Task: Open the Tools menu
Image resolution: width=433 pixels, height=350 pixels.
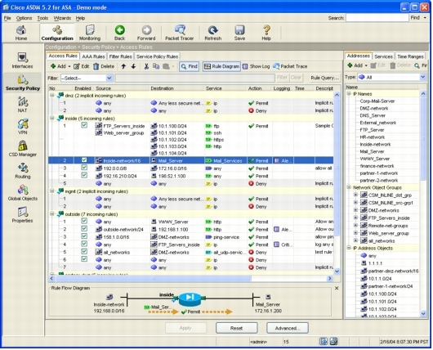Action: point(42,18)
